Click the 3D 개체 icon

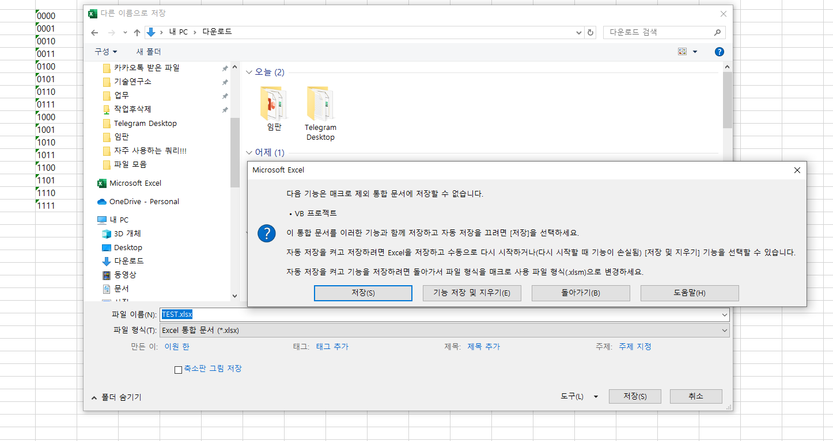(x=106, y=233)
